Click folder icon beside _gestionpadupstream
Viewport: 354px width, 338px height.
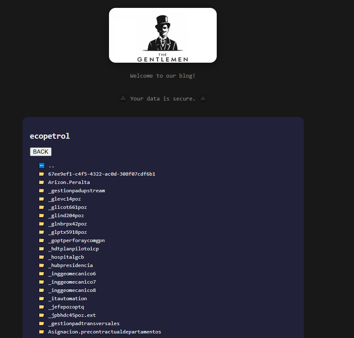pos(42,191)
